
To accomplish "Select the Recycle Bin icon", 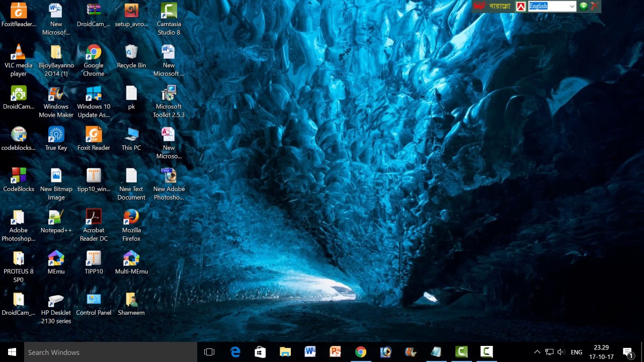I will 131,56.
